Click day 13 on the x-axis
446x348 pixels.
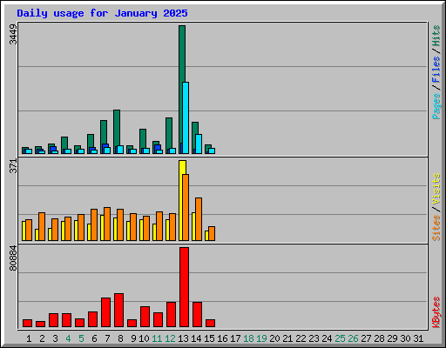tap(183, 338)
